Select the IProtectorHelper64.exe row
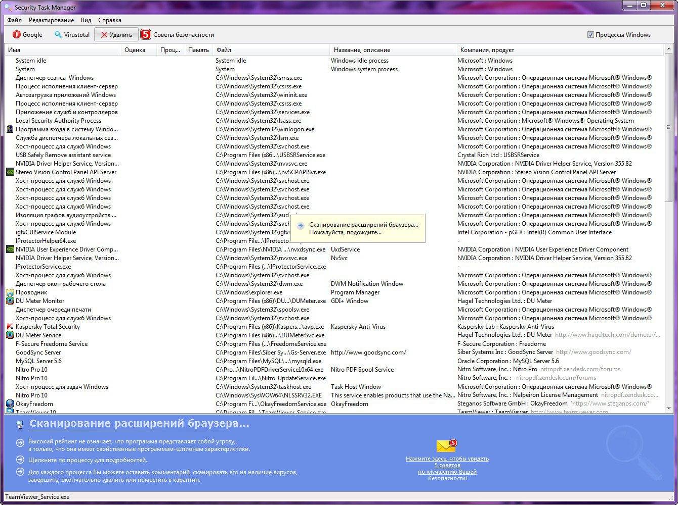This screenshot has width=678, height=505. (x=334, y=241)
